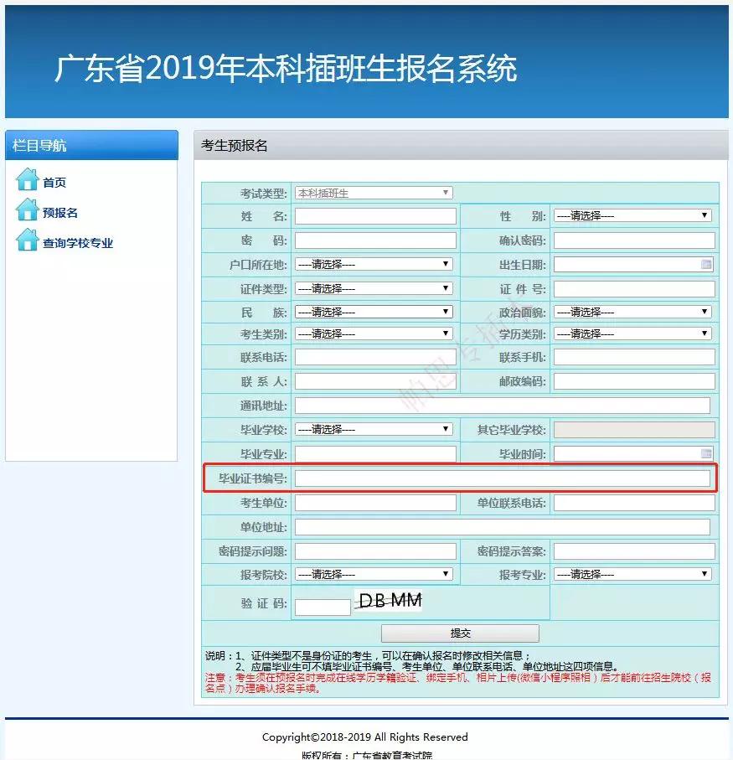Open the 毕业时间 calendar picker icon
Viewport: 733px width, 760px height.
point(706,453)
